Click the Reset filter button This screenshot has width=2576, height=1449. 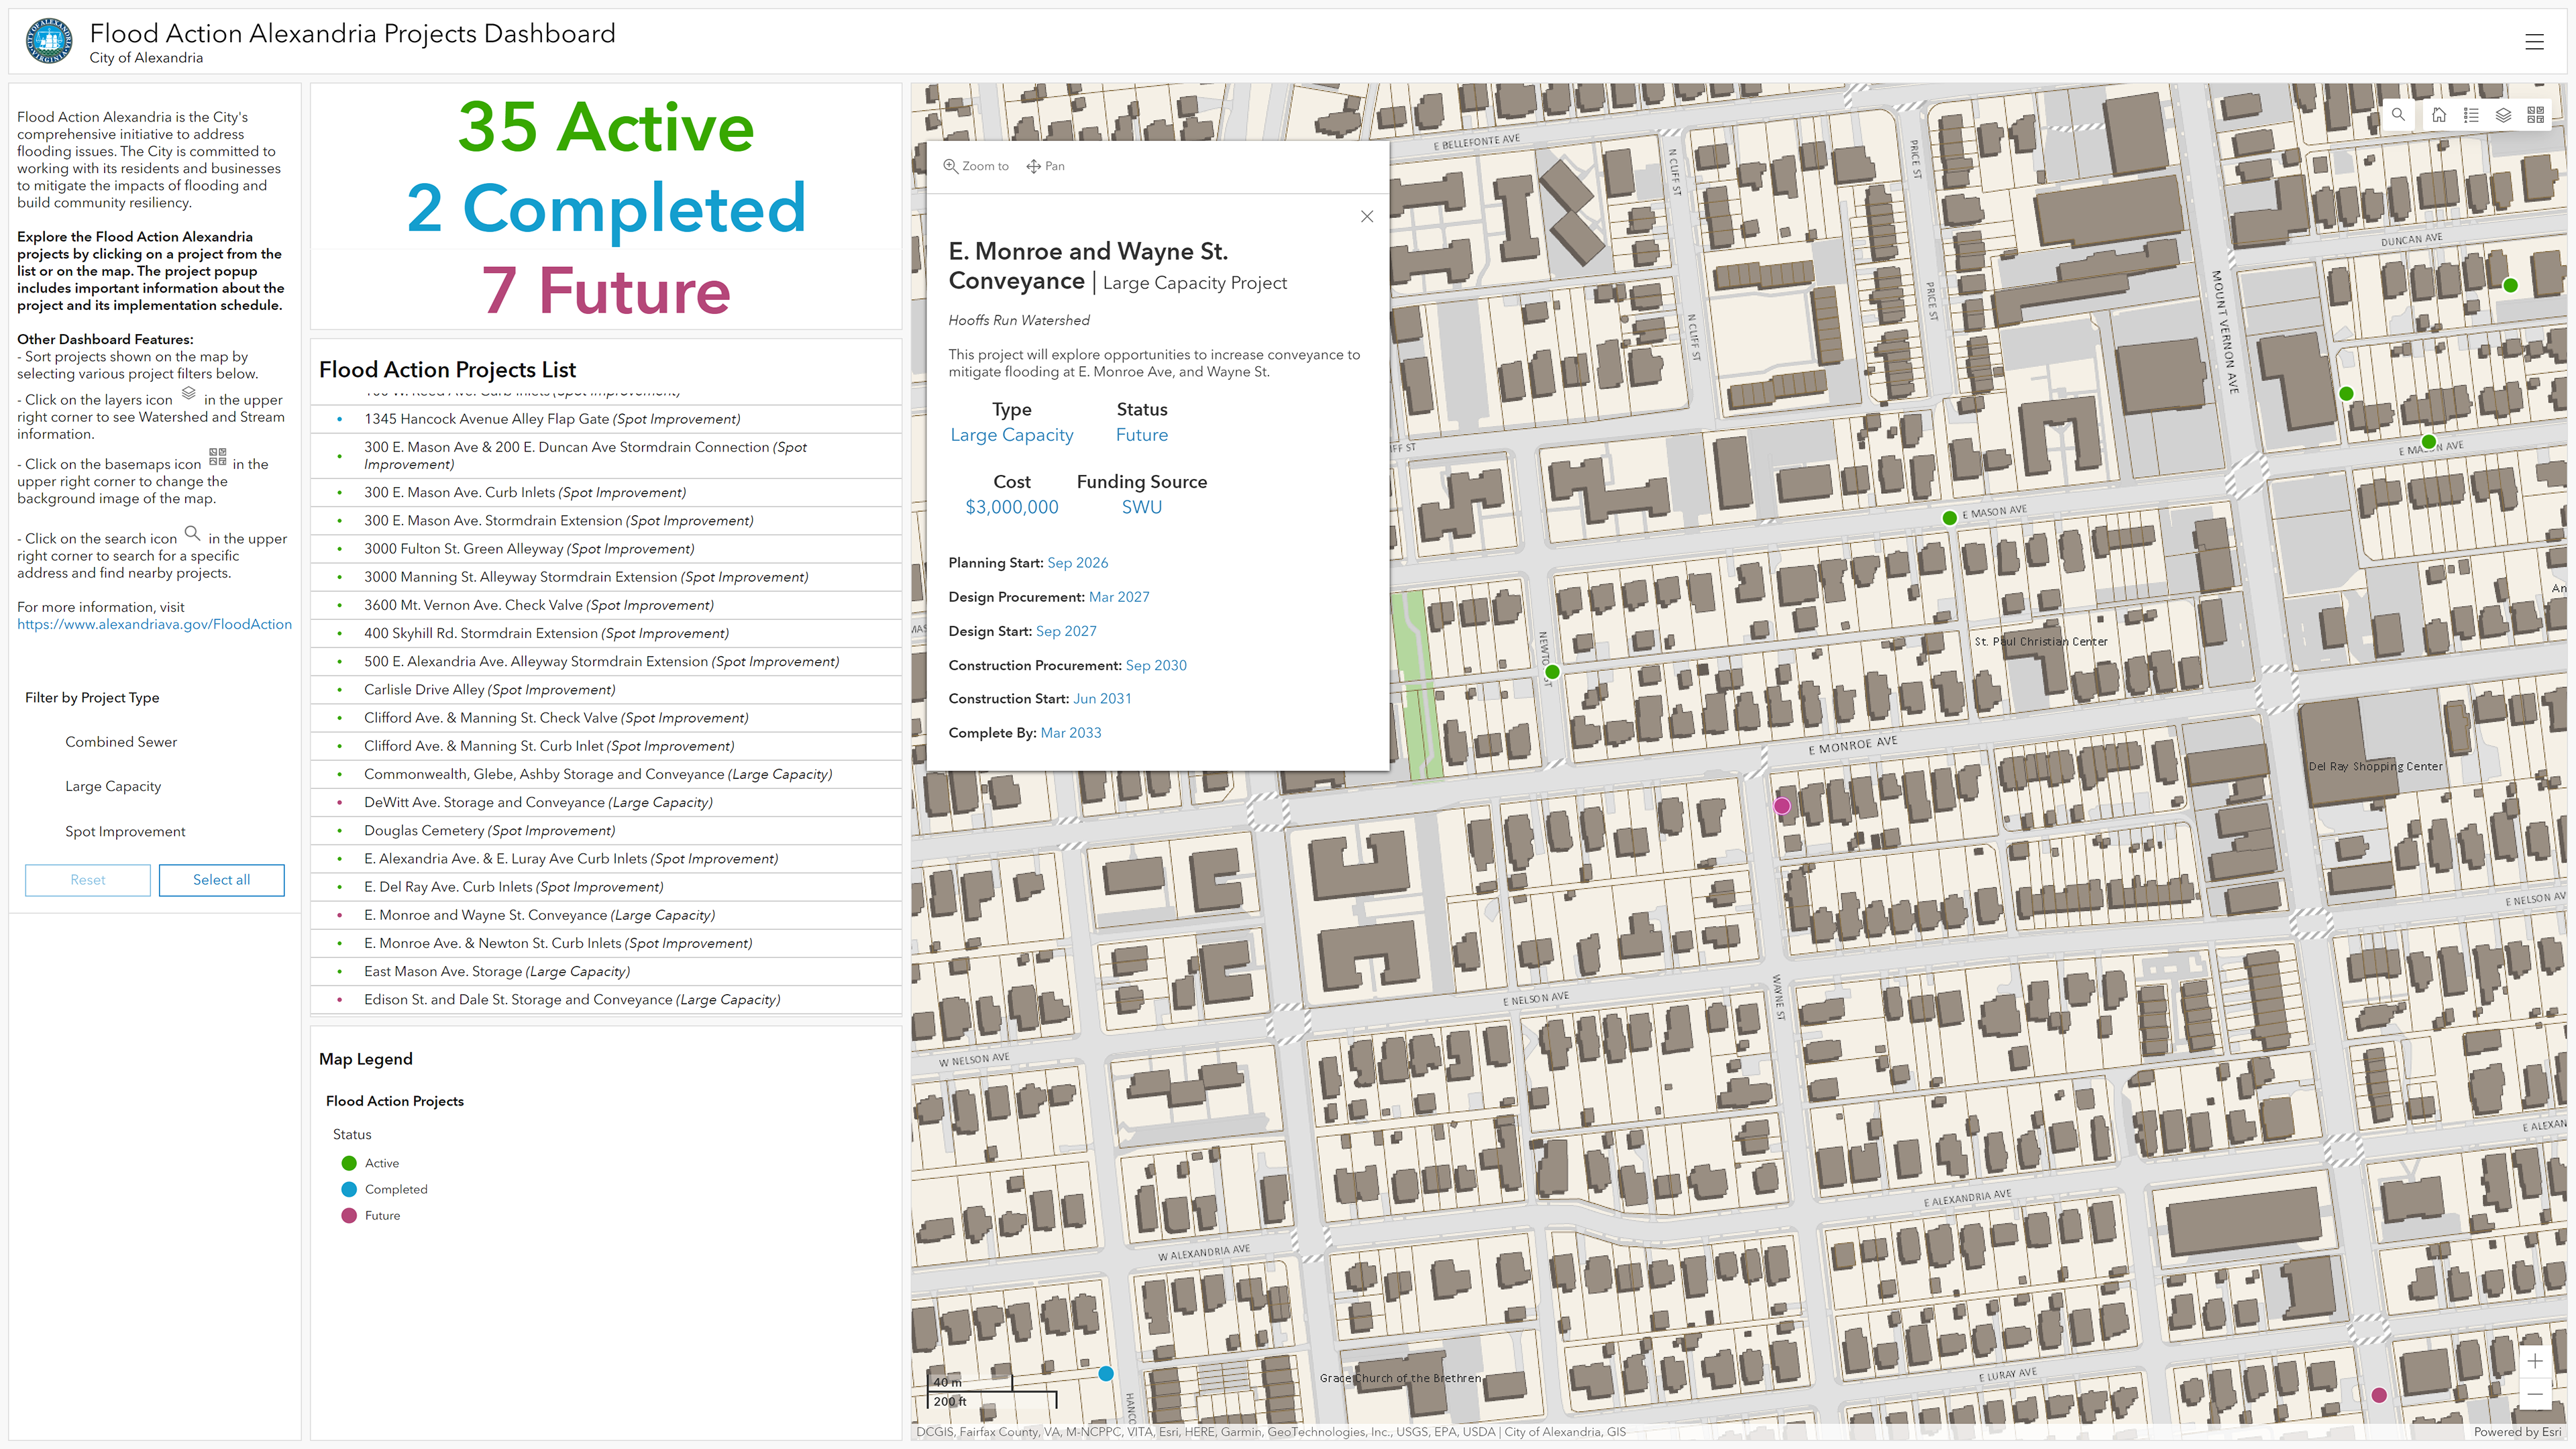[88, 880]
